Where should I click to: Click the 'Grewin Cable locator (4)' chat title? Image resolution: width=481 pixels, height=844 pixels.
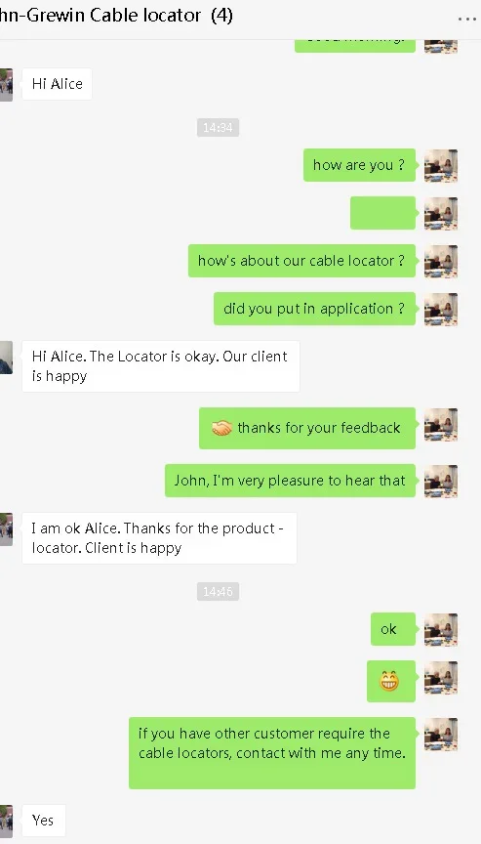116,16
